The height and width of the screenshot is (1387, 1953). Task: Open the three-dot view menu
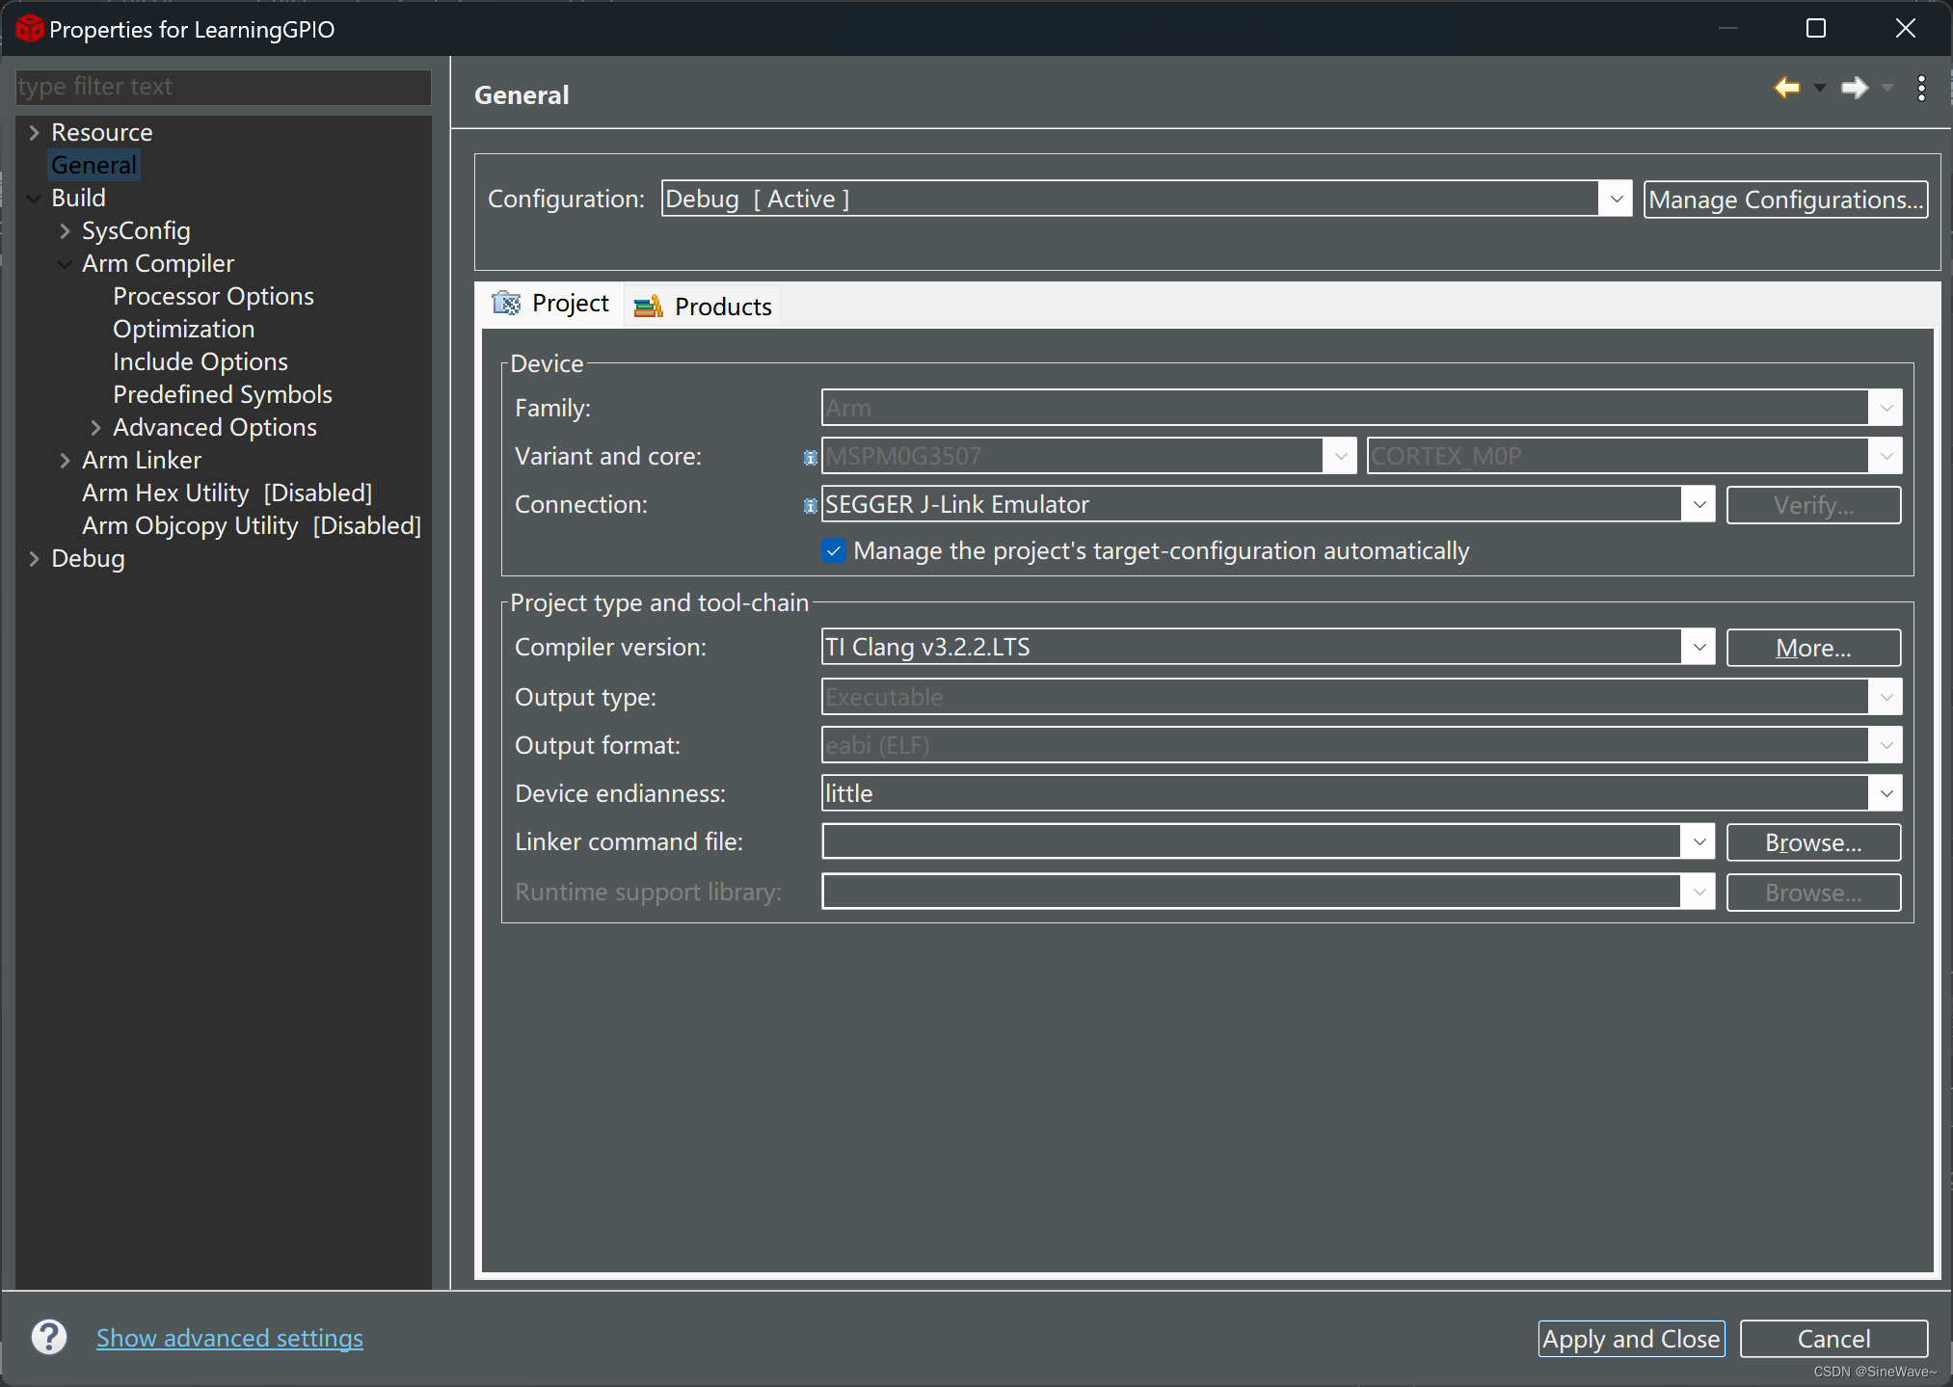tap(1921, 88)
